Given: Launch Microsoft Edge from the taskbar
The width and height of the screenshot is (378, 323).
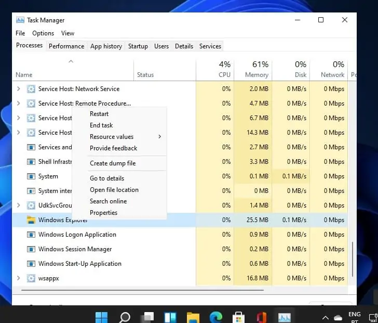Looking at the screenshot, I should 215,317.
